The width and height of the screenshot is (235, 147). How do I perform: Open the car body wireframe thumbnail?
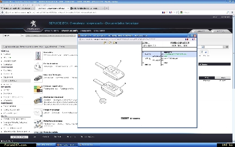tap(38, 78)
